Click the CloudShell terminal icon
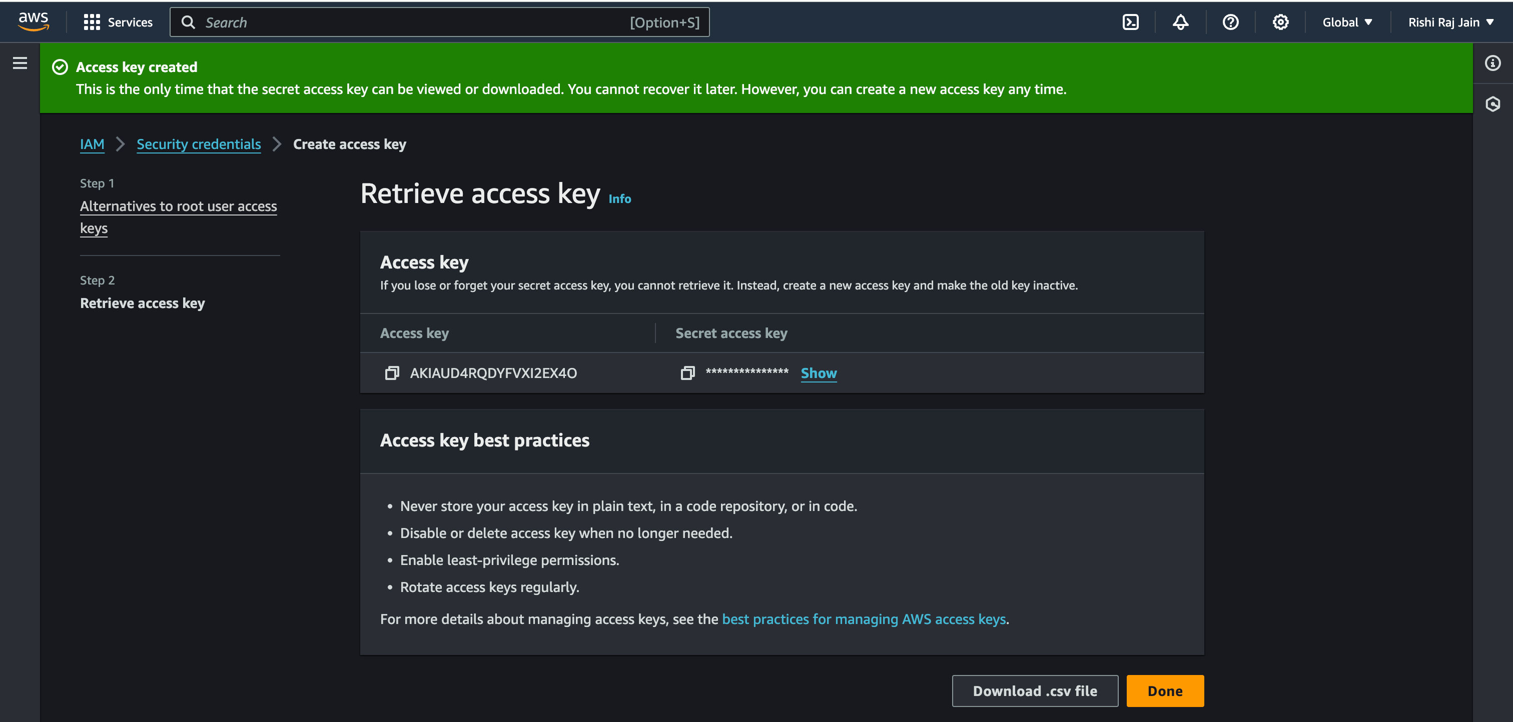 point(1131,22)
